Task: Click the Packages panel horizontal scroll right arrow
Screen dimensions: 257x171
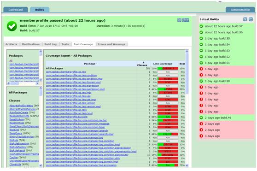Action: pyautogui.click(x=37, y=83)
